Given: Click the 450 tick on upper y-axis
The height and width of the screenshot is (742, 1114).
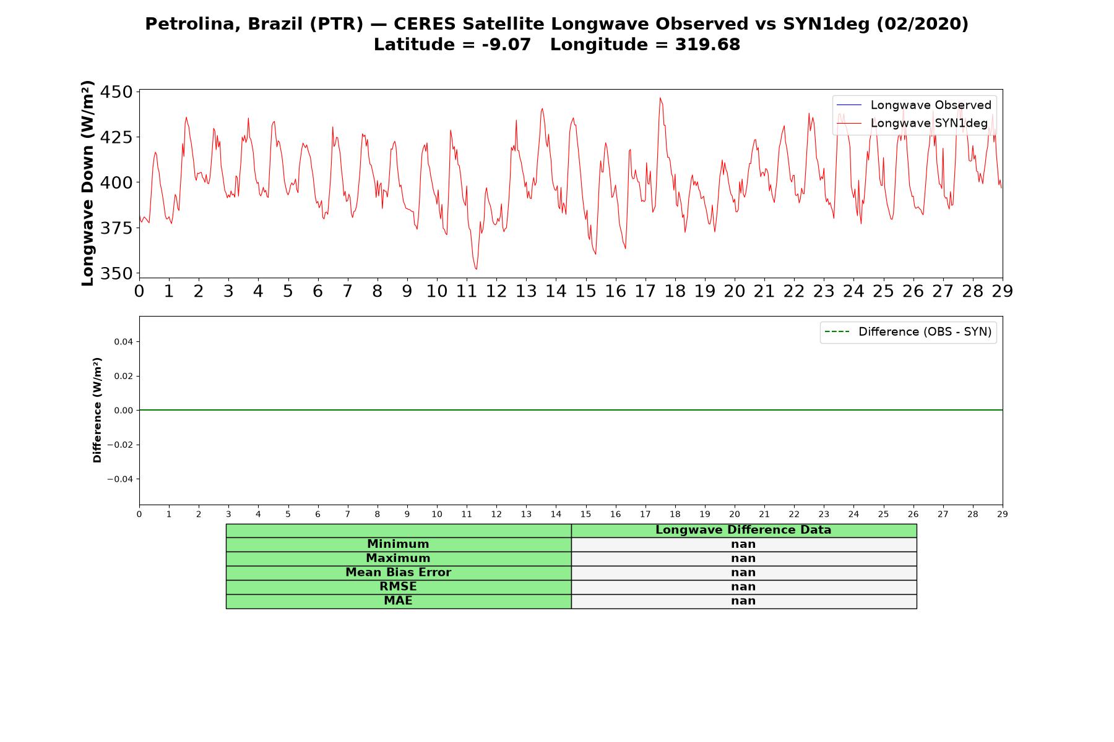Looking at the screenshot, I should point(116,92).
